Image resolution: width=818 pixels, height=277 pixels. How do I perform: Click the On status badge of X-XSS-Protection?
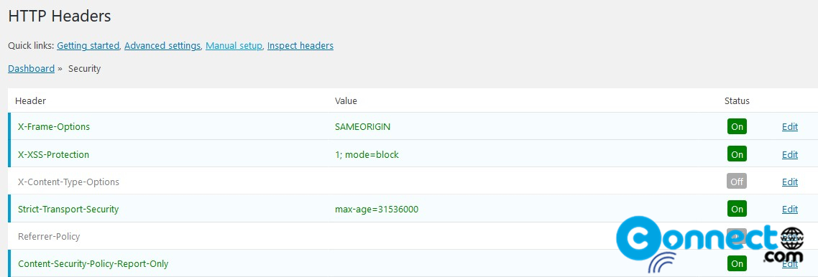click(x=737, y=154)
